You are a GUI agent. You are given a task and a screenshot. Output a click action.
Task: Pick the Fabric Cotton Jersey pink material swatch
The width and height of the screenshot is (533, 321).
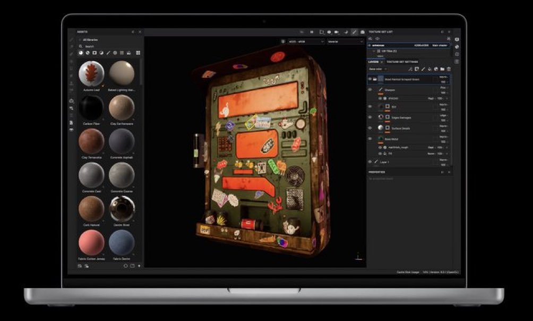pos(91,242)
